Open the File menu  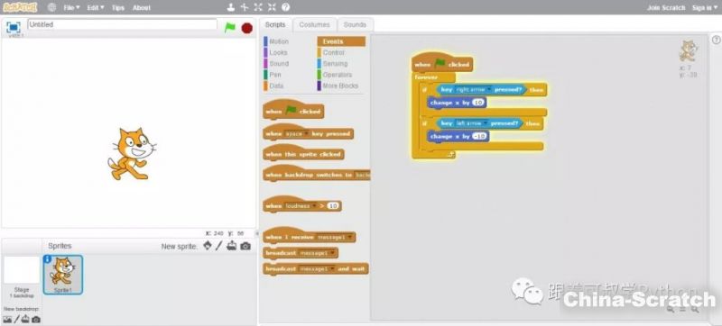pos(71,8)
